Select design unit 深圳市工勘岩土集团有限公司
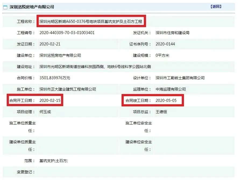This screenshot has width=238, height=180. (180, 78)
